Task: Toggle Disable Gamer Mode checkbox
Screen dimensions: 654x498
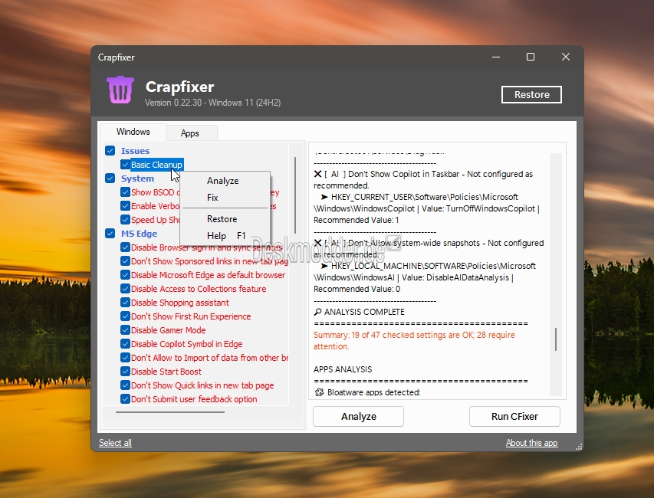Action: coord(125,330)
